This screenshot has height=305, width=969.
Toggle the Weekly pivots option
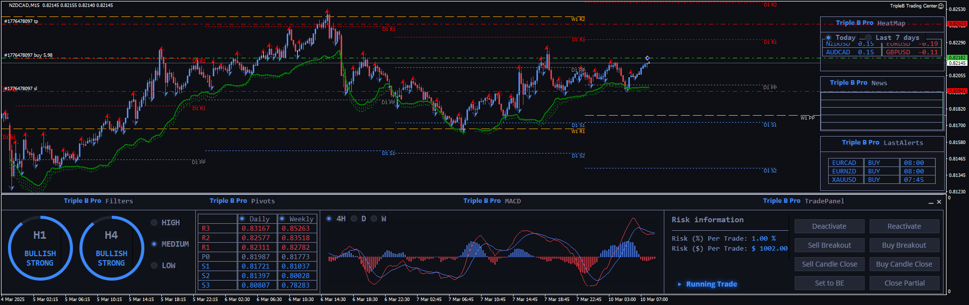coord(282,219)
